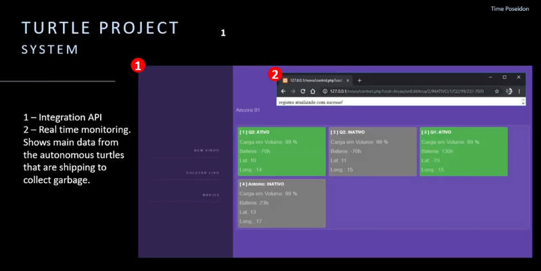Open the COLETAR LIXO sidebar menu item
The image size is (541, 271).
(204, 173)
